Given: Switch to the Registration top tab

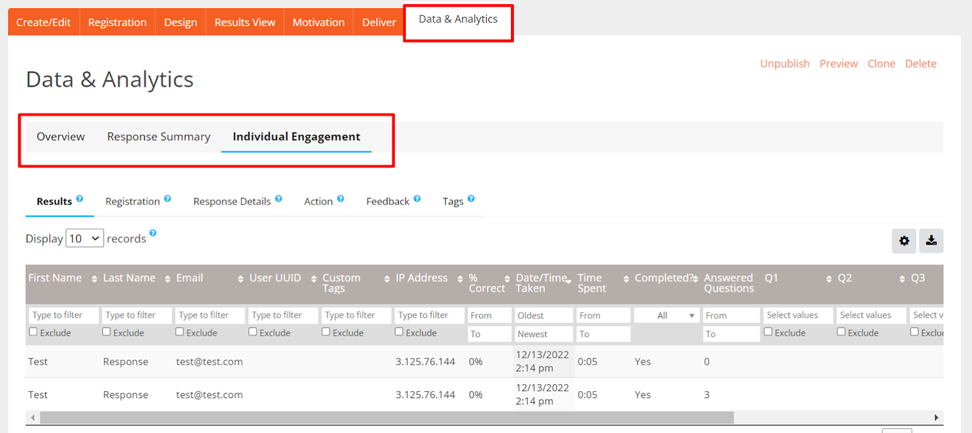Looking at the screenshot, I should point(117,22).
